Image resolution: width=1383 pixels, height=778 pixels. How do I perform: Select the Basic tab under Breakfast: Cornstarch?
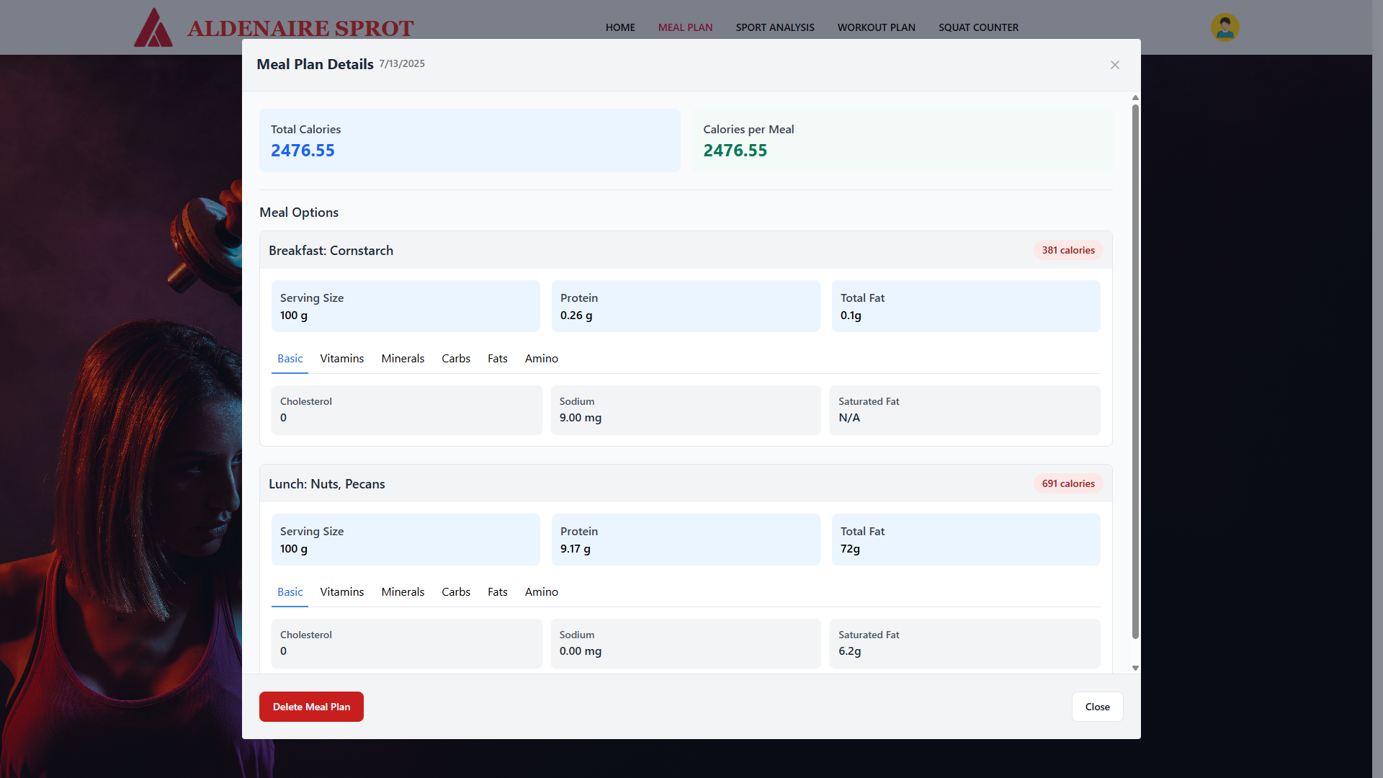click(x=290, y=359)
